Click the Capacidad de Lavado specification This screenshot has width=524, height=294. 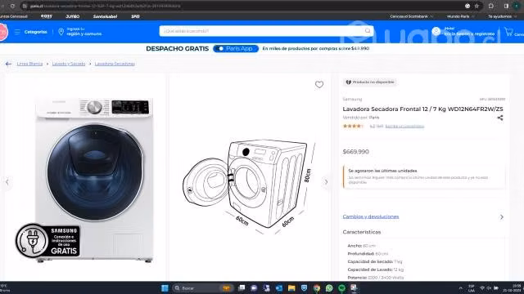click(375, 269)
